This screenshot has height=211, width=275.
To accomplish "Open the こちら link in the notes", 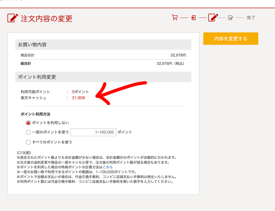I will 107,167.
